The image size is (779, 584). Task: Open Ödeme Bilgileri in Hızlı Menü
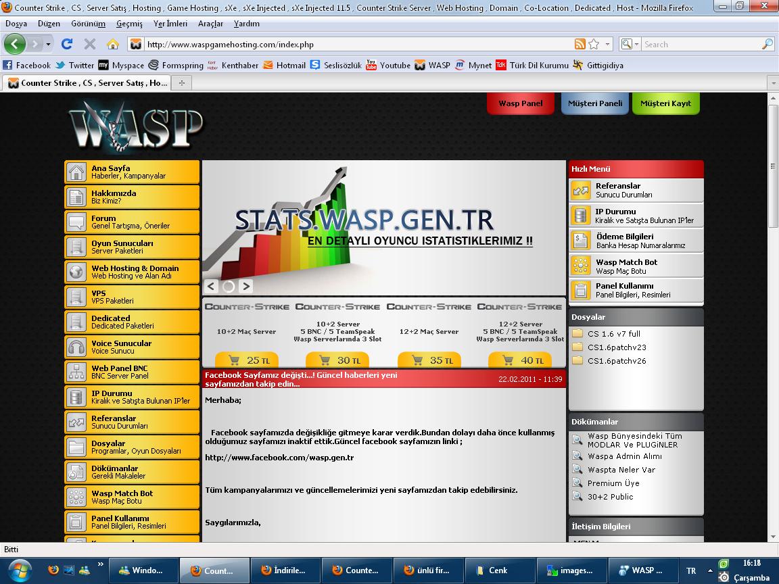pyautogui.click(x=636, y=241)
